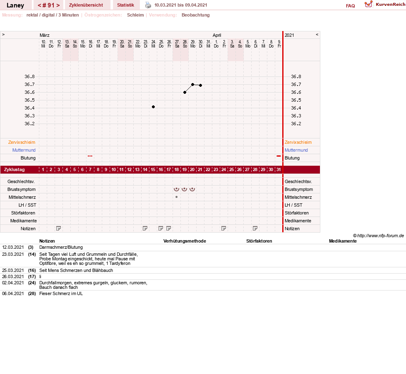Click the left-side 'LH / SST' row label

coord(27,205)
